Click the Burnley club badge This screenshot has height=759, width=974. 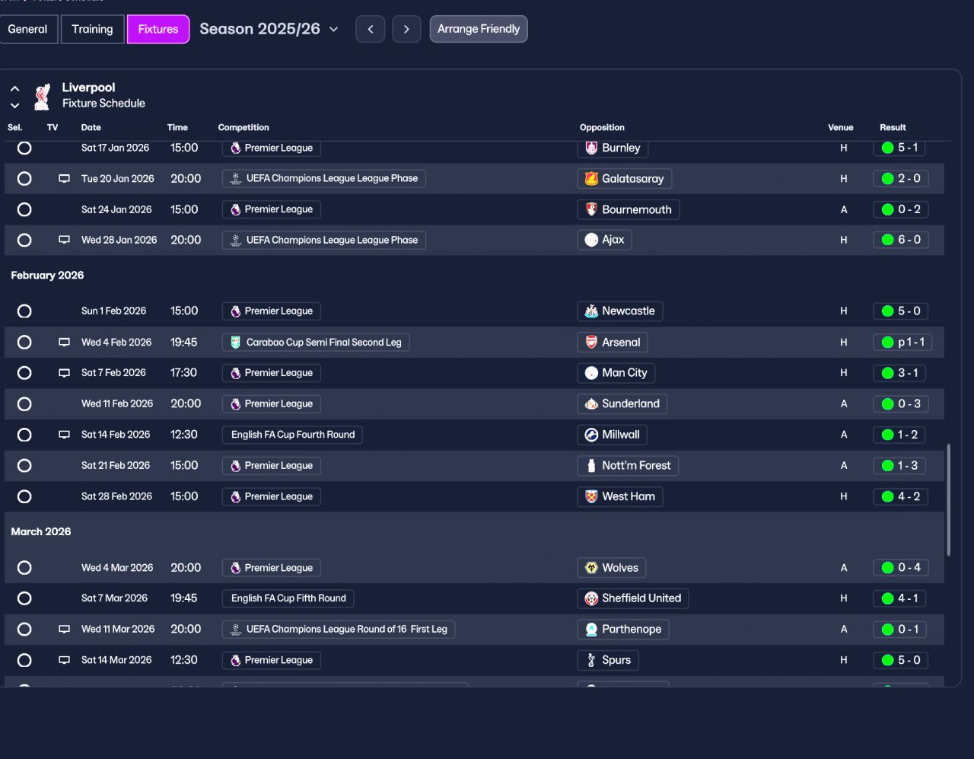pos(591,148)
